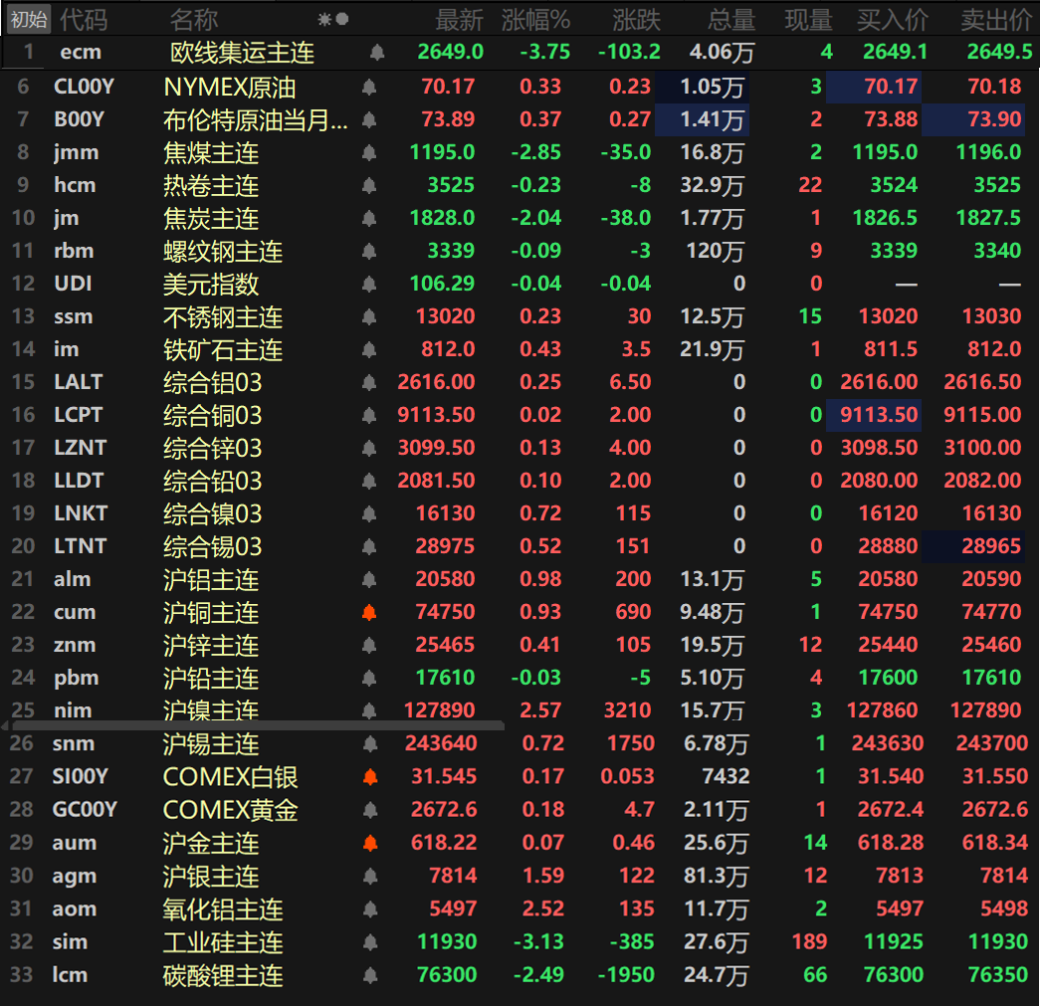Sort by 总量 column header
This screenshot has height=1006, width=1040.
coord(730,19)
